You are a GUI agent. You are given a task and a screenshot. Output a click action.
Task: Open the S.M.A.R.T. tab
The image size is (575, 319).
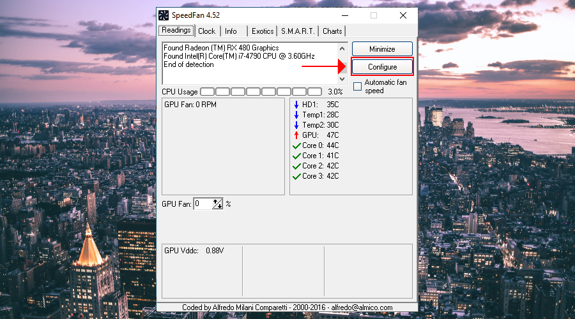(295, 31)
